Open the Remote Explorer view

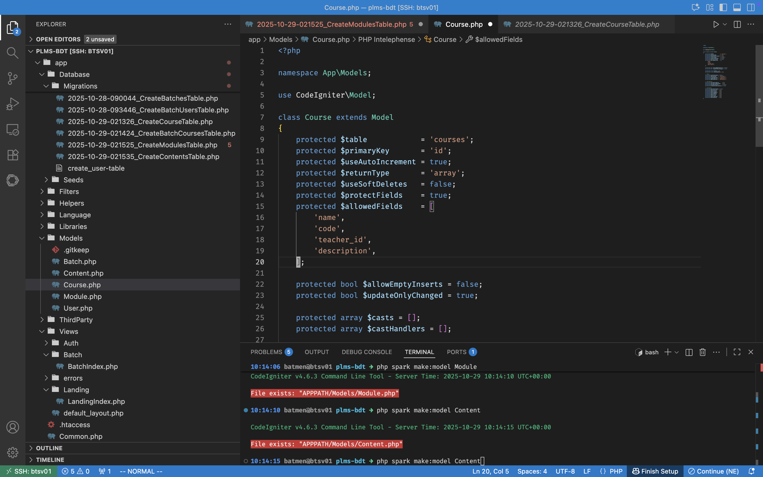pos(12,129)
